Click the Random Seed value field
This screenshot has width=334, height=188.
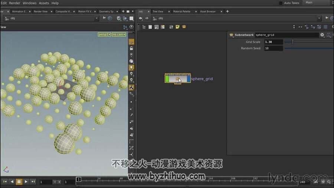pyautogui.click(x=274, y=48)
